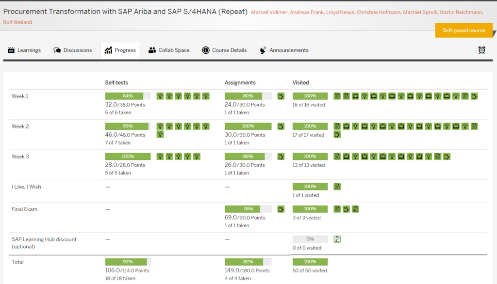Select the Progress tab

120,50
